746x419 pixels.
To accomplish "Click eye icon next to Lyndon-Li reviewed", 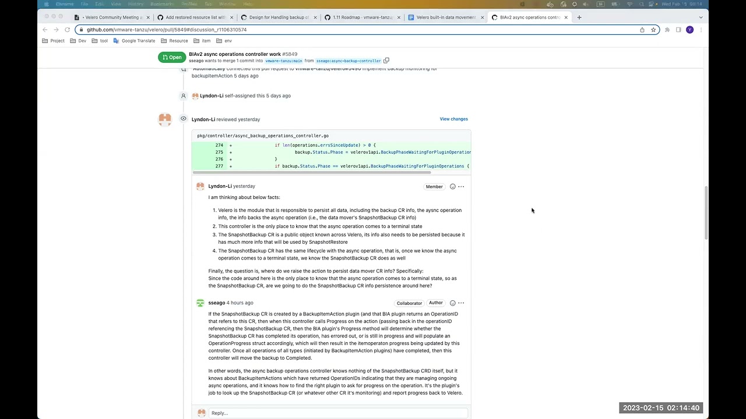I will 183,119.
